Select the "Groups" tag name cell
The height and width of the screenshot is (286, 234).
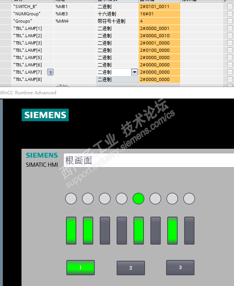pos(33,21)
